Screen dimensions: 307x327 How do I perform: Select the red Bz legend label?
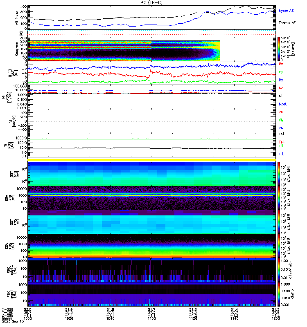(281, 64)
